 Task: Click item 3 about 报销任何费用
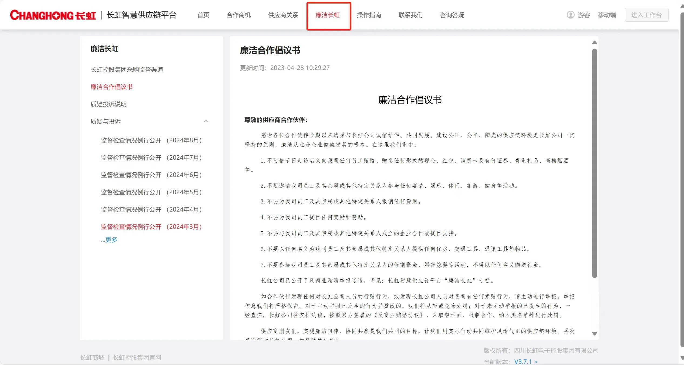click(x=341, y=202)
